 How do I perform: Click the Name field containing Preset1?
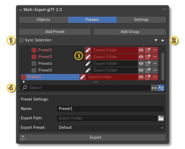point(110,109)
